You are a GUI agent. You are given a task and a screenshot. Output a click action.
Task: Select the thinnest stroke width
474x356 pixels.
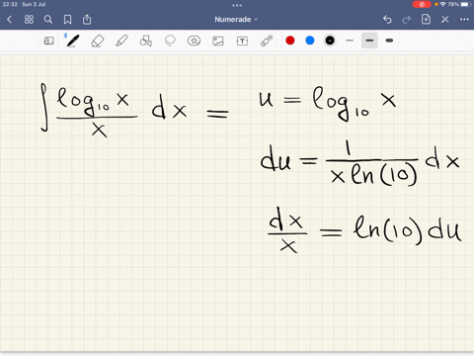click(350, 41)
